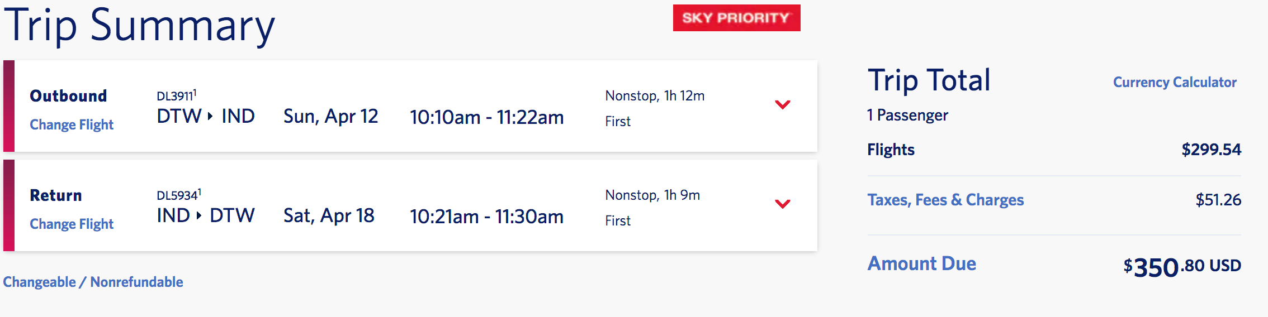This screenshot has height=317, width=1268.
Task: Click the return date Sat, Apr 18
Action: point(329,216)
